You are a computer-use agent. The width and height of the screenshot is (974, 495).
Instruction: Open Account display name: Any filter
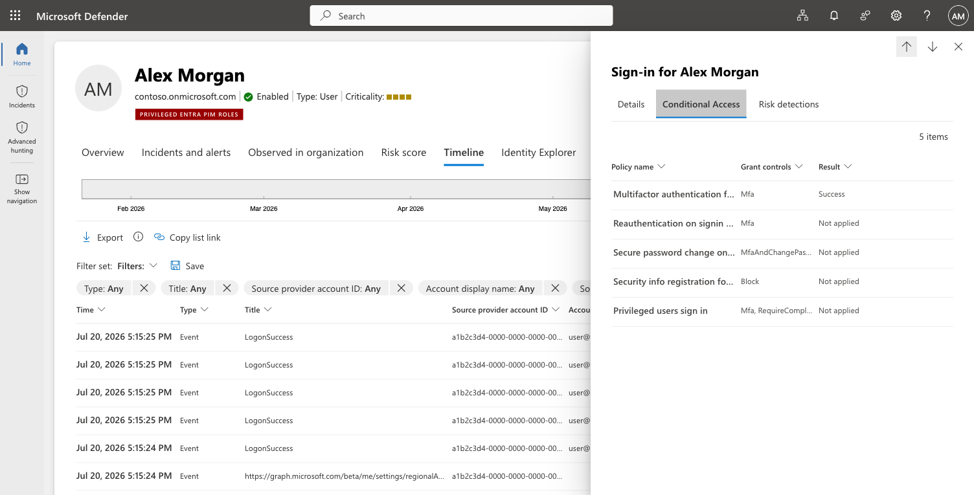click(481, 288)
